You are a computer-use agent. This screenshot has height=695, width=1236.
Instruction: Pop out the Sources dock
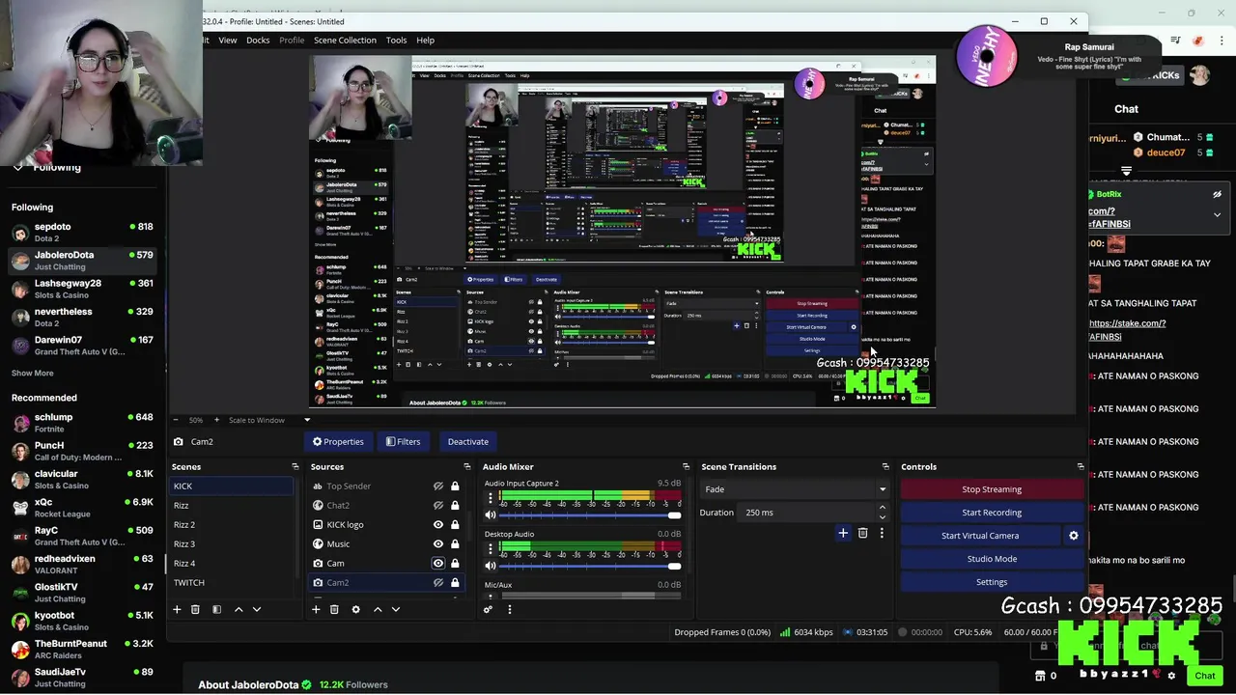click(x=468, y=466)
